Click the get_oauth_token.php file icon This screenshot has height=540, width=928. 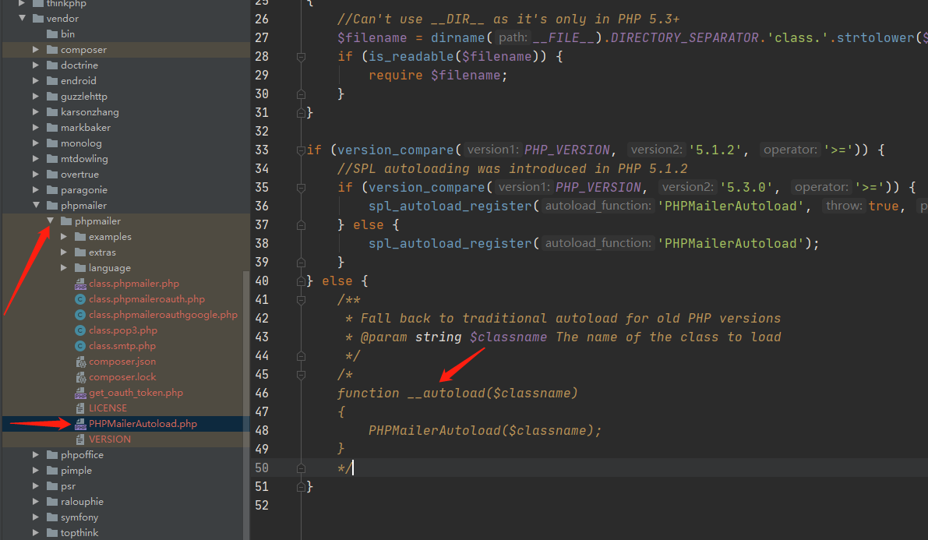click(80, 394)
